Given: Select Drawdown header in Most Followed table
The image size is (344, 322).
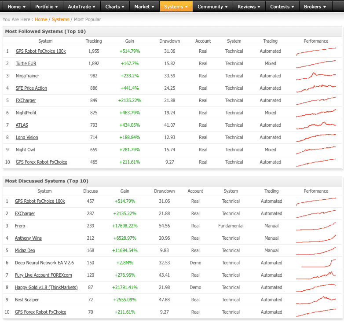Looking at the screenshot, I should click(170, 41).
